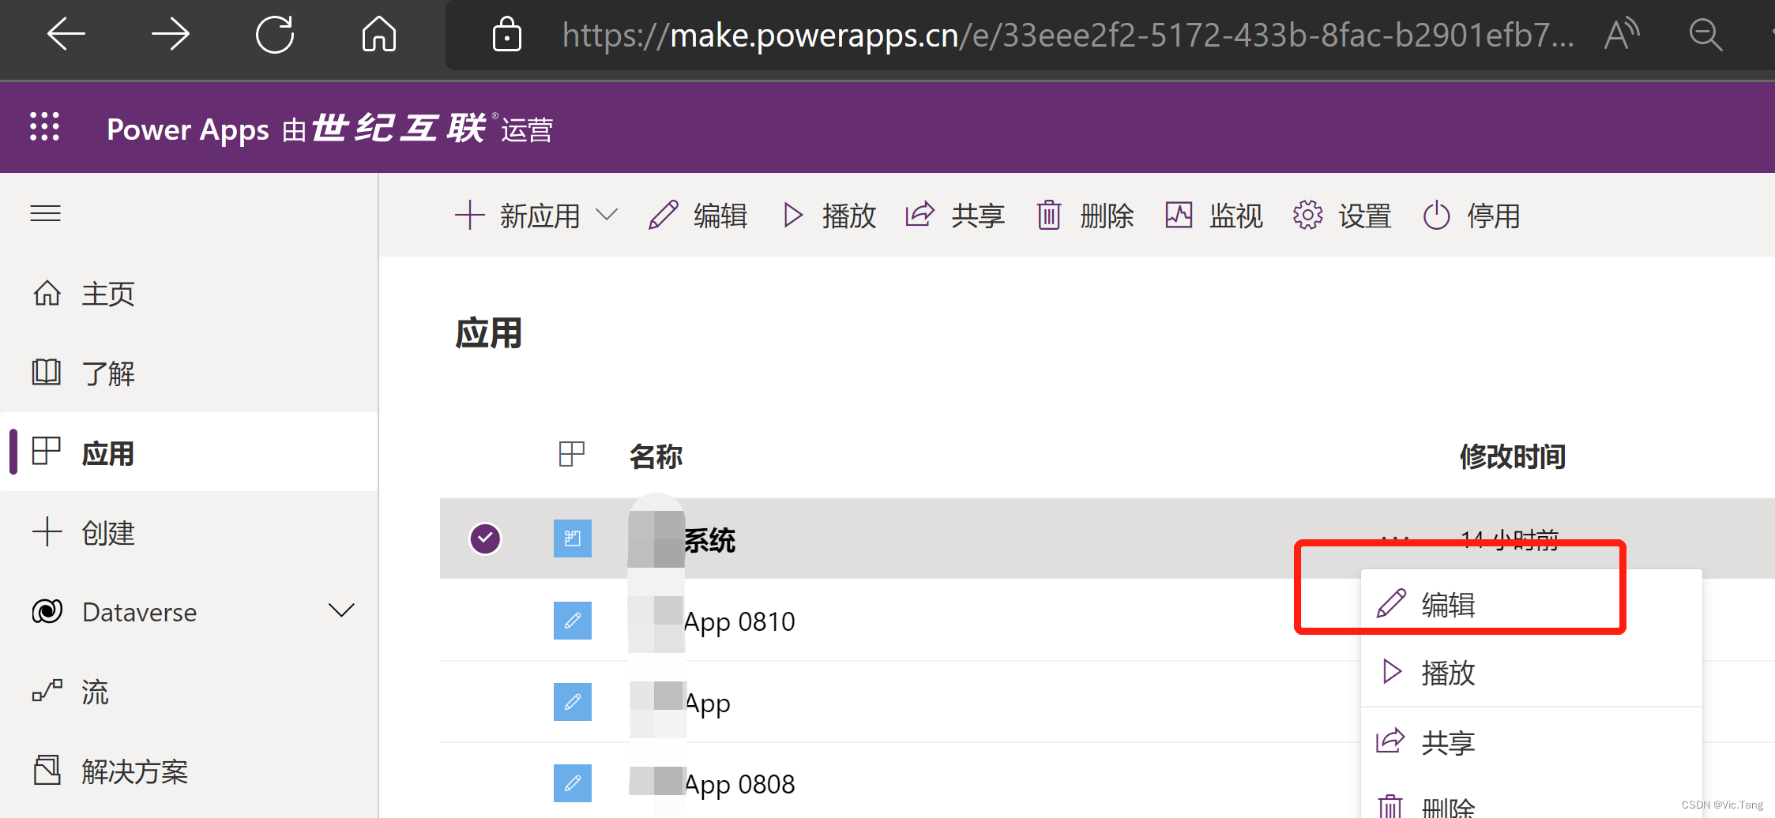Expand the Dataverse chevron
Image resolution: width=1775 pixels, height=818 pixels.
coord(341,610)
